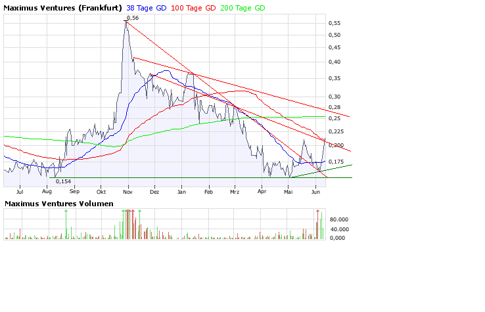The image size is (485, 312).
Task: Click the '0,40' y-axis value
Action: [335, 62]
